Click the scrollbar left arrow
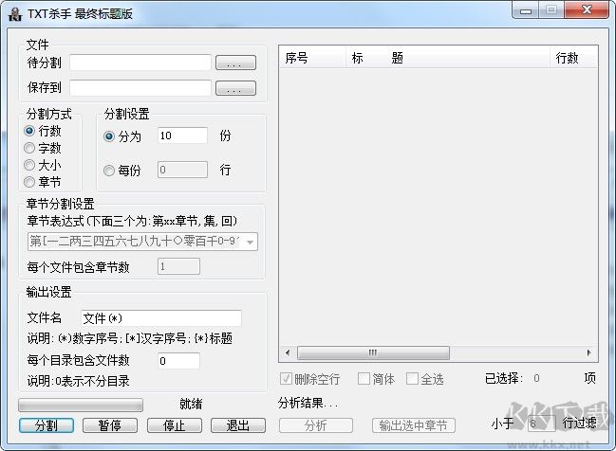This screenshot has height=451, width=616. tap(288, 353)
